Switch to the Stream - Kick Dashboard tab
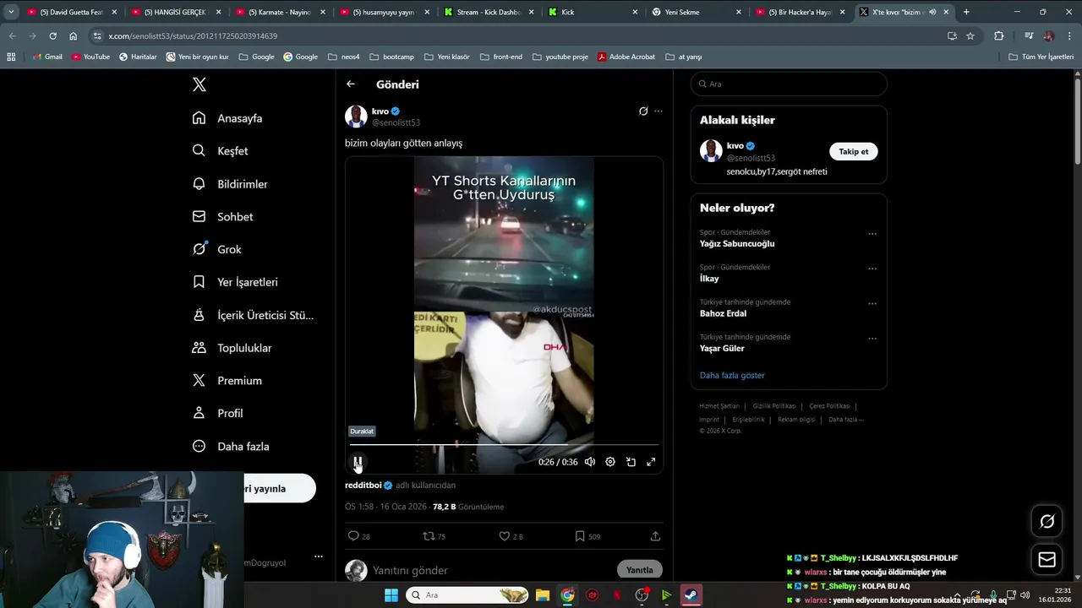The width and height of the screenshot is (1082, 608). (489, 12)
